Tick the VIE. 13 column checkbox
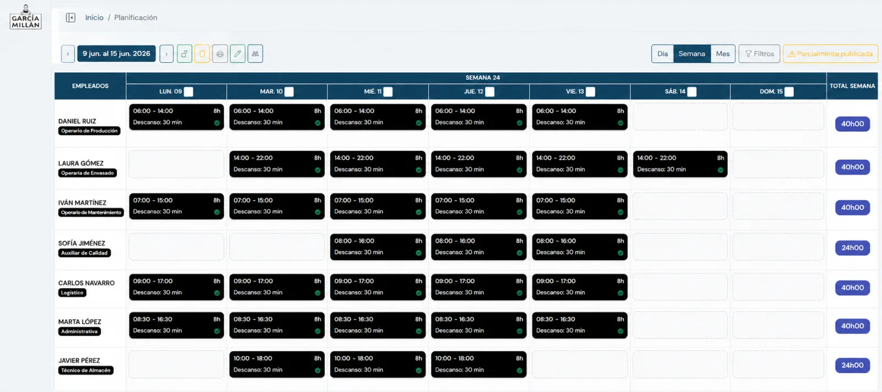 590,92
